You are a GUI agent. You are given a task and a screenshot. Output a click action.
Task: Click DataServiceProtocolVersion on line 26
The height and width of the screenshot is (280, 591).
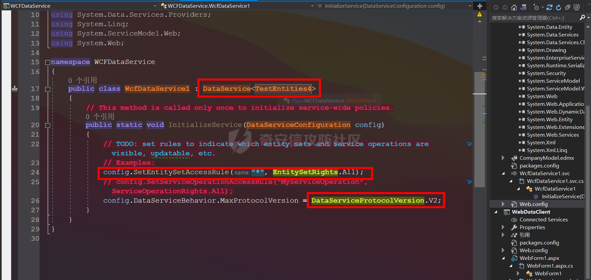[x=368, y=201]
